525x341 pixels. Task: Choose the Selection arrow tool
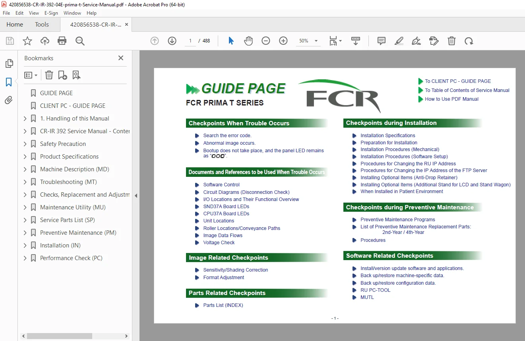click(231, 41)
